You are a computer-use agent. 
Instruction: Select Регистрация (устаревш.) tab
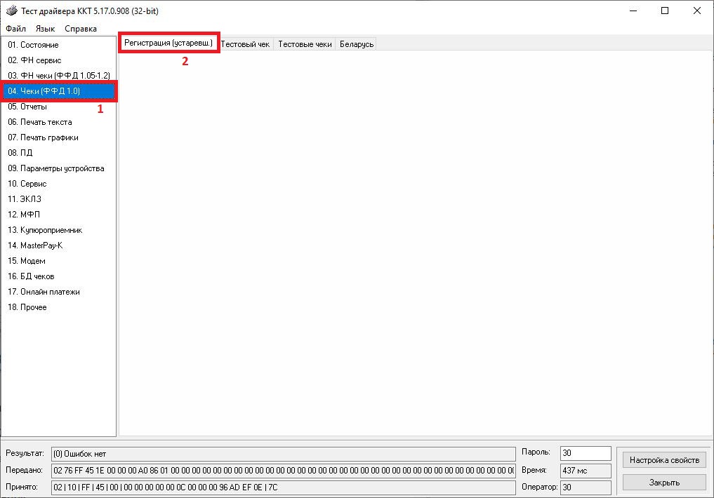168,43
